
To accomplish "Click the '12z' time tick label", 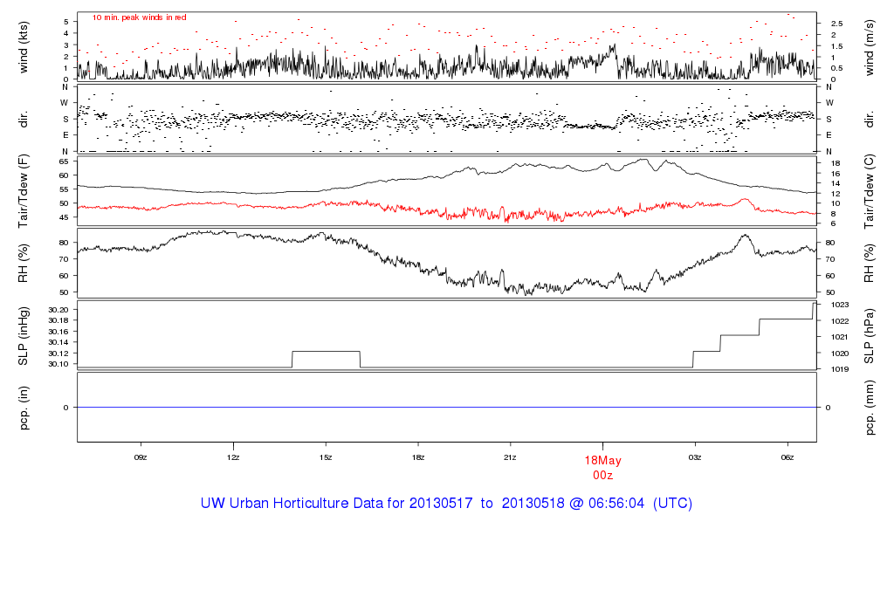I will click(232, 457).
